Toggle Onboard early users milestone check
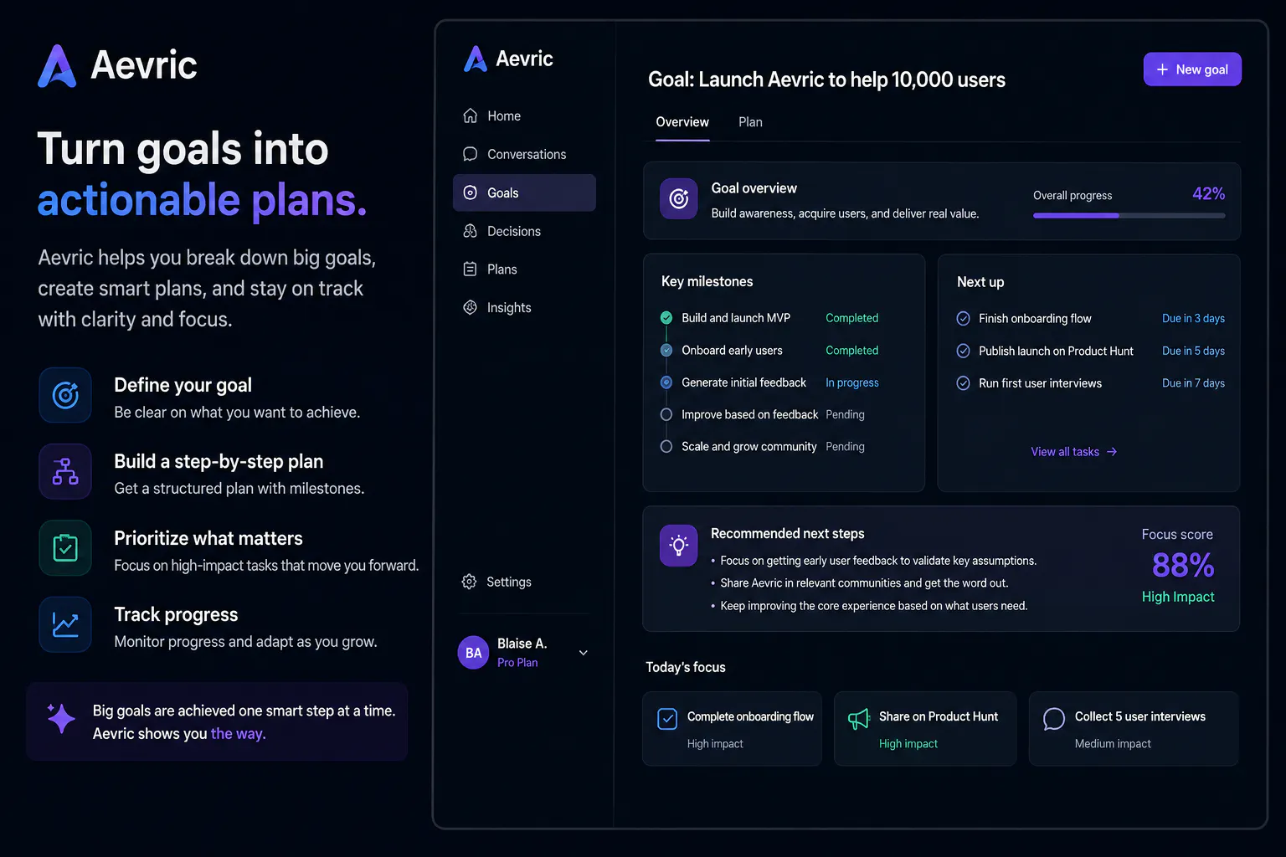Screen dimensions: 1286x857 click(x=666, y=351)
